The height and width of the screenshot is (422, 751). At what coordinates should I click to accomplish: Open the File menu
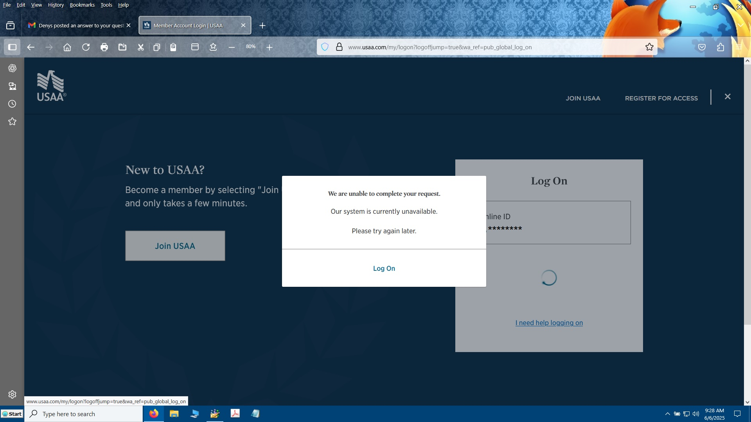7,5
